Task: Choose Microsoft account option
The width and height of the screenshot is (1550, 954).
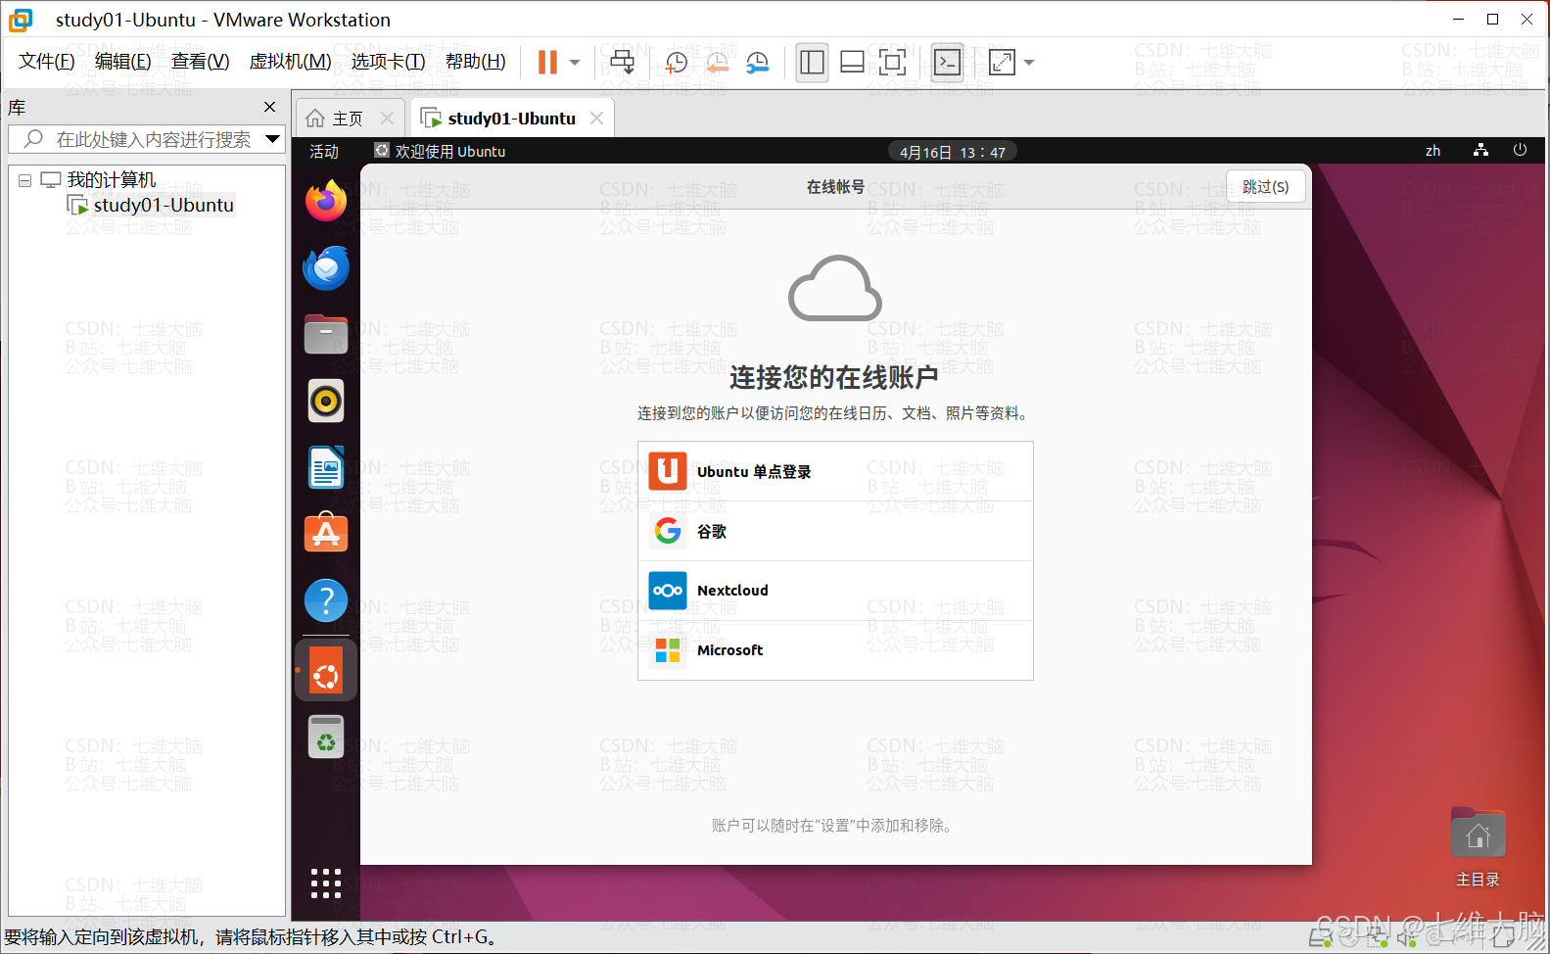Action: coord(835,650)
